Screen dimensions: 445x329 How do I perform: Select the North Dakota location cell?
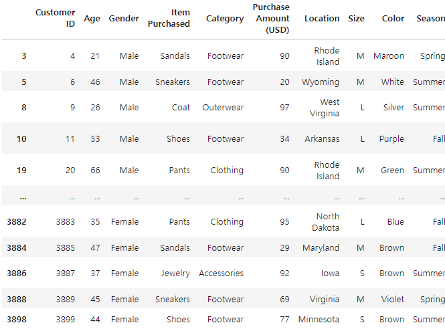(x=325, y=222)
